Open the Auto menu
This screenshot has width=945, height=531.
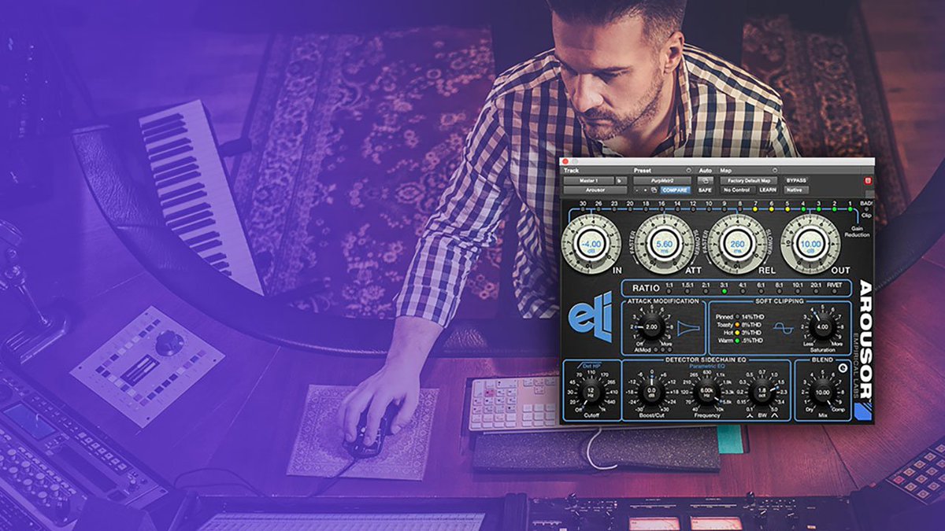pyautogui.click(x=705, y=170)
